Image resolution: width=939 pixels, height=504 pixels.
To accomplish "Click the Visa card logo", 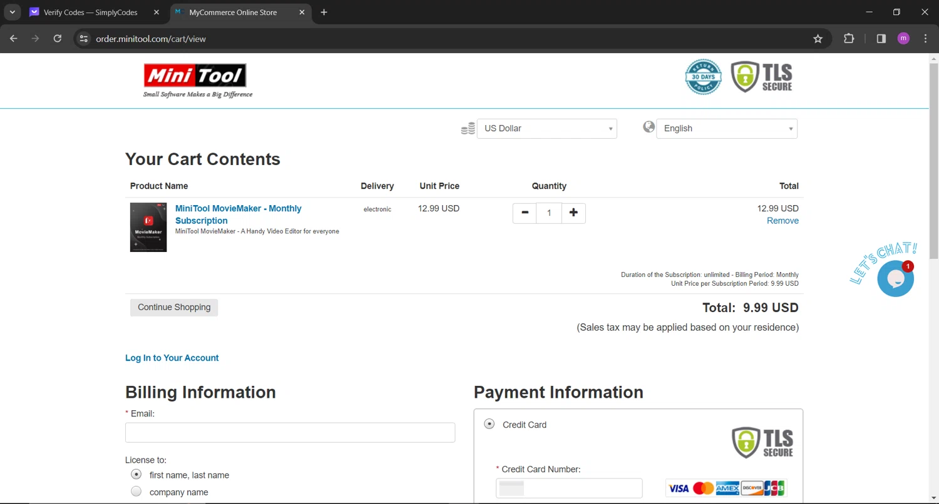I will pyautogui.click(x=678, y=488).
